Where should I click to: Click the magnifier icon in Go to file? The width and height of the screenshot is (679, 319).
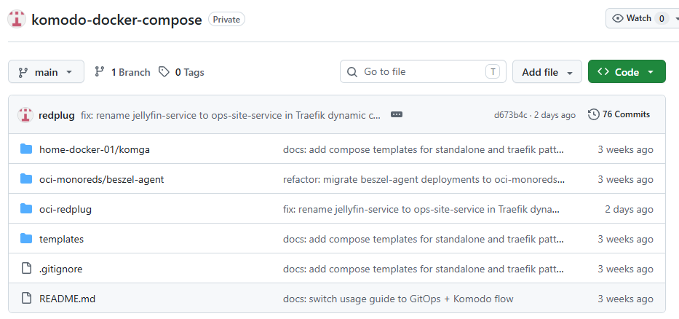click(x=352, y=72)
